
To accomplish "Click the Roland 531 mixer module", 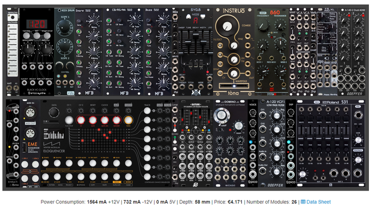I will (x=330, y=144).
